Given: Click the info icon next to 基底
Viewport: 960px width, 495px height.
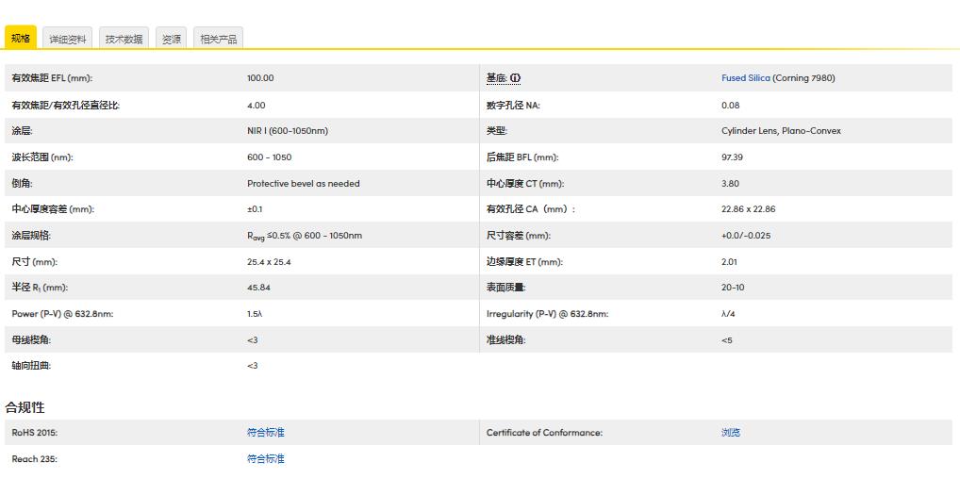Looking at the screenshot, I should (516, 78).
